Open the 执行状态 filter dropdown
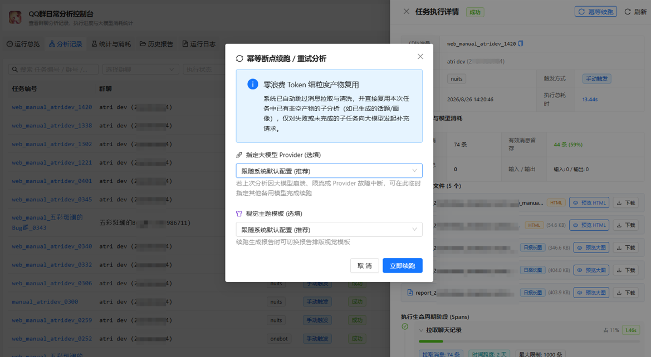 pyautogui.click(x=203, y=70)
